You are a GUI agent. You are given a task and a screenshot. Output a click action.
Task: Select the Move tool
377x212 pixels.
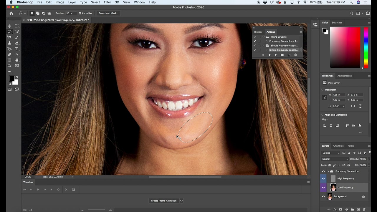9,26
